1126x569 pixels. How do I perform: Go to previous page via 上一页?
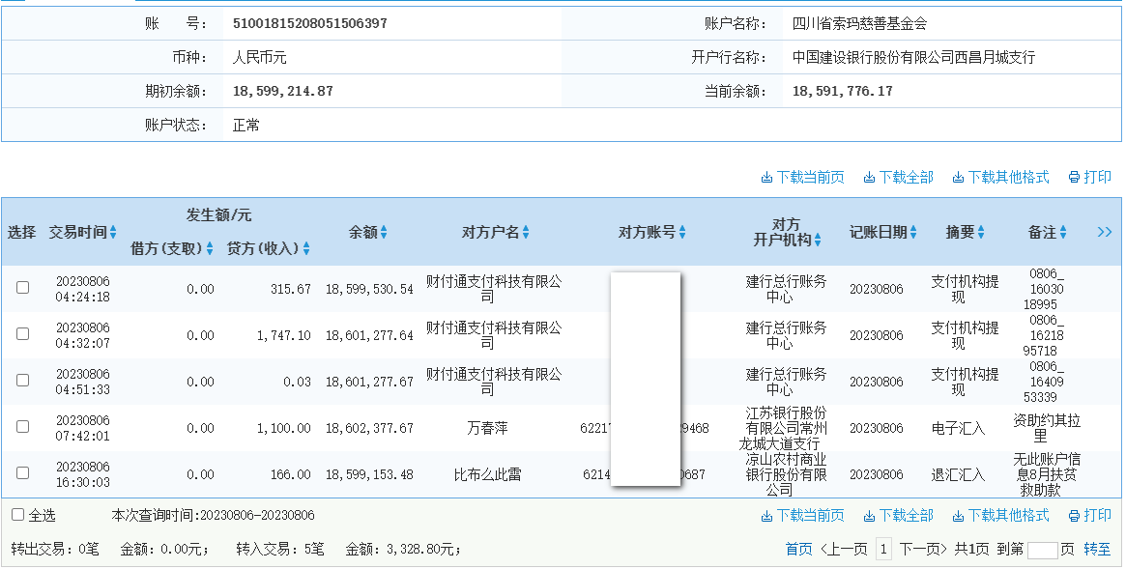coord(845,550)
